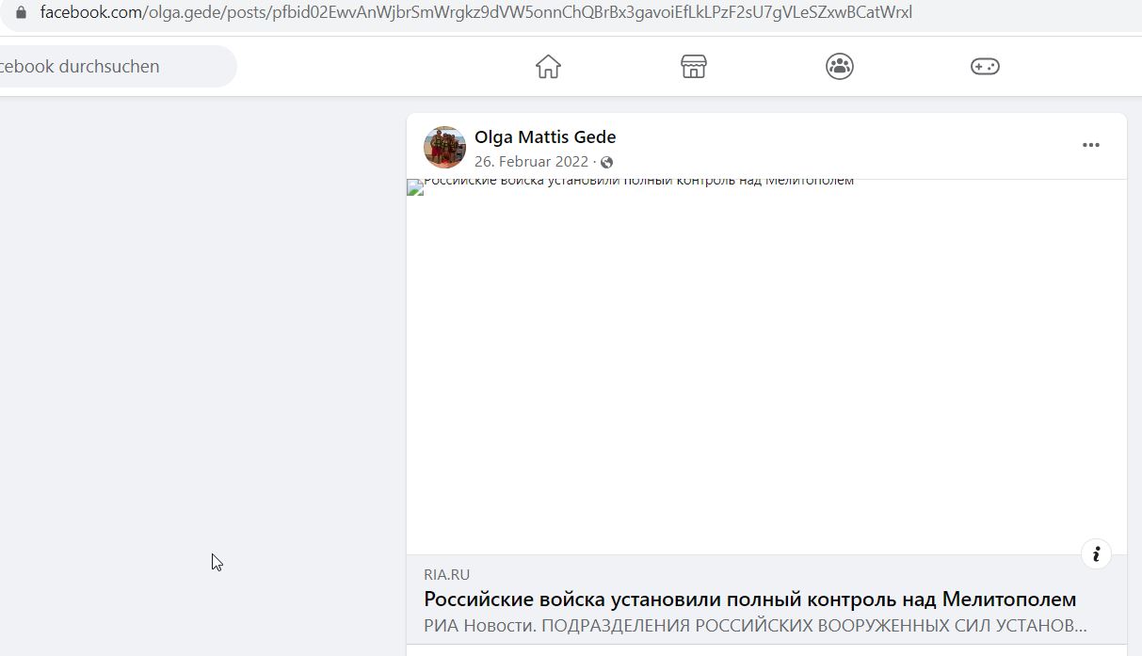Screen dimensions: 1142x656
Task: Click the РИА Новости article description text
Action: pos(755,625)
